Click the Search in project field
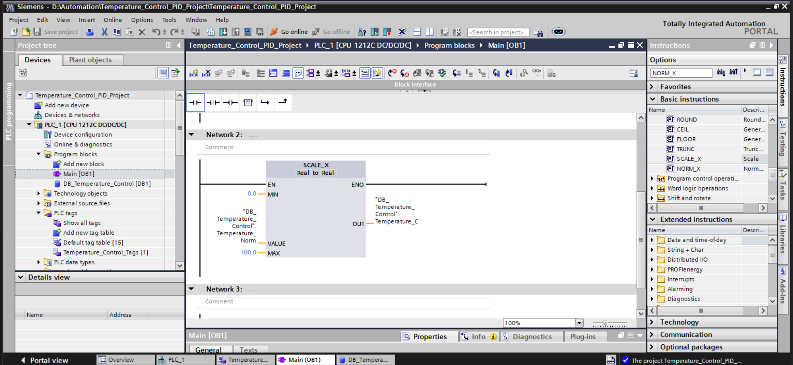Screen dimensions: 793x365 [x=498, y=32]
